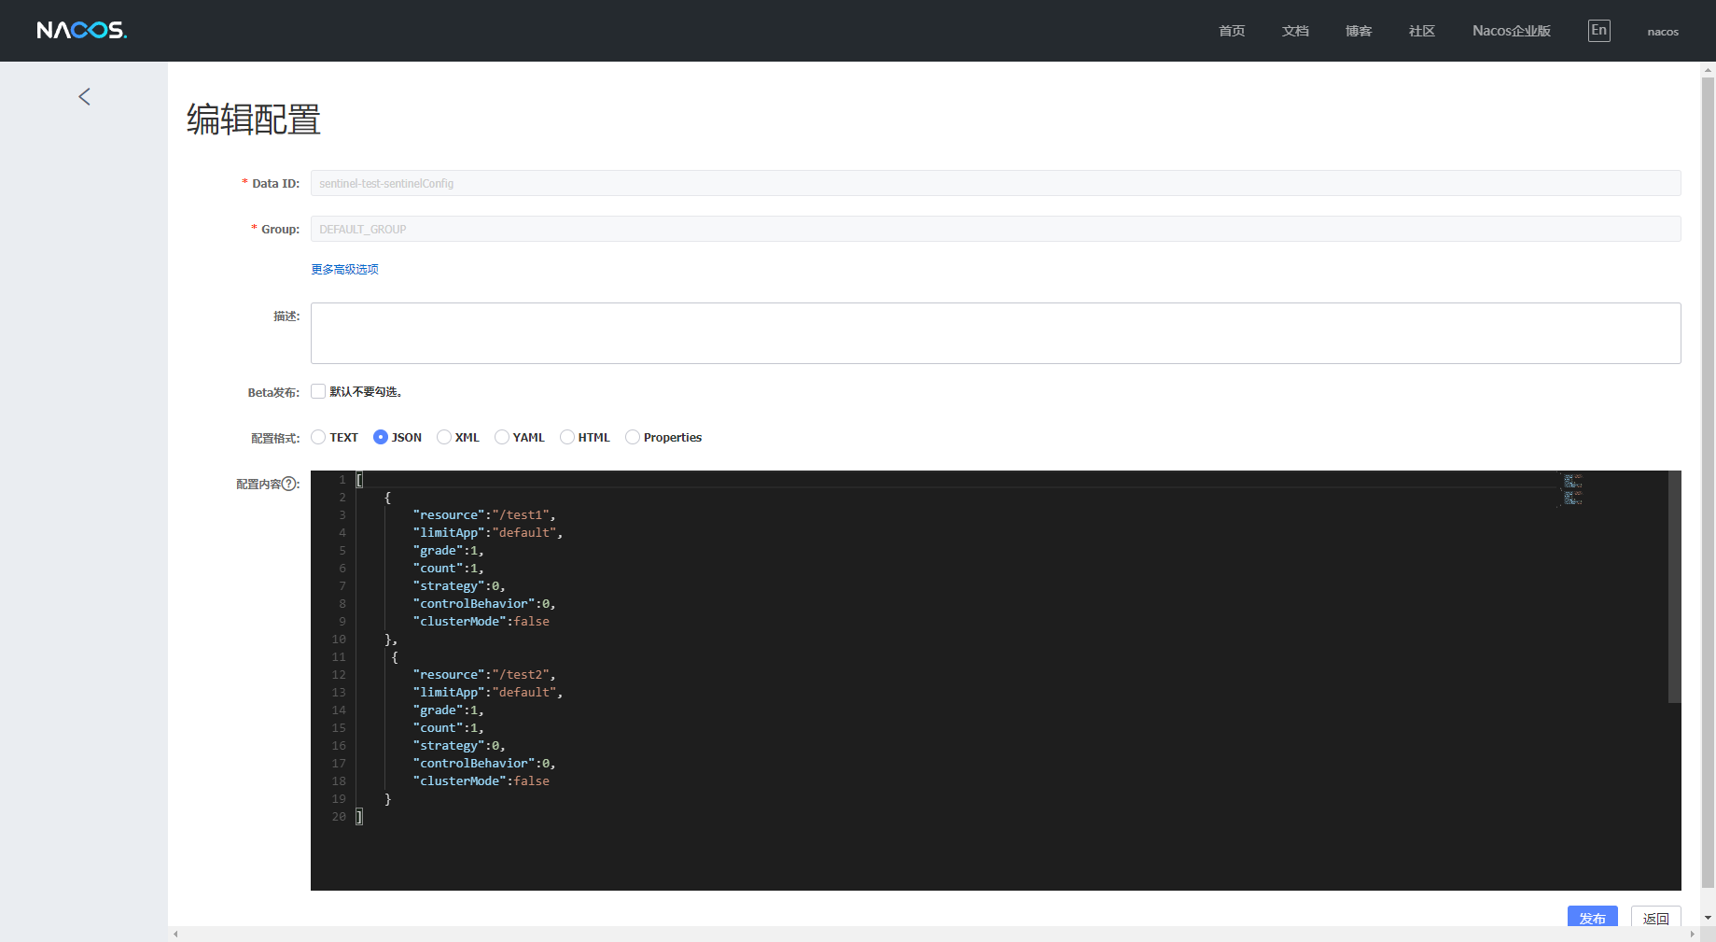This screenshot has height=942, width=1716.
Task: Click line number 10 in the editor gutter
Action: tap(339, 640)
